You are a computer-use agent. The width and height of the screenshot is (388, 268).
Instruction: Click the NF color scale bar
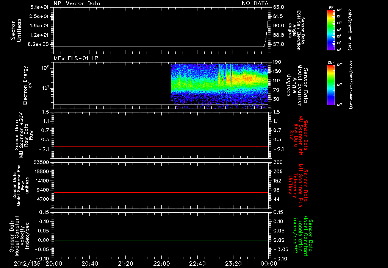pyautogui.click(x=331, y=30)
